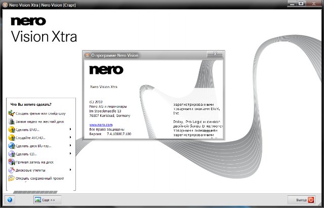Select the Сделать диск Blu-ray entry
Image resolution: width=324 pixels, height=208 pixels.
pyautogui.click(x=33, y=146)
